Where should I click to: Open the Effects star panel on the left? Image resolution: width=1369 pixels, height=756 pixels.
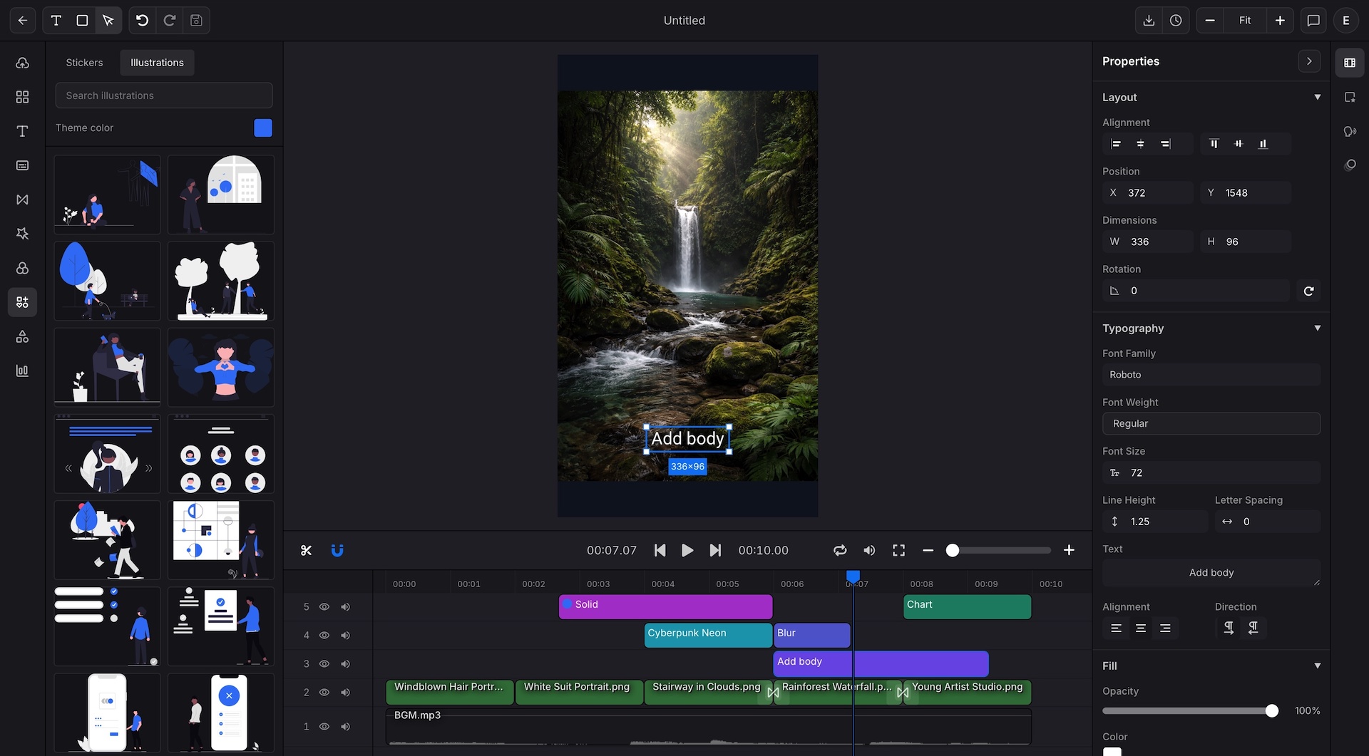pos(22,234)
